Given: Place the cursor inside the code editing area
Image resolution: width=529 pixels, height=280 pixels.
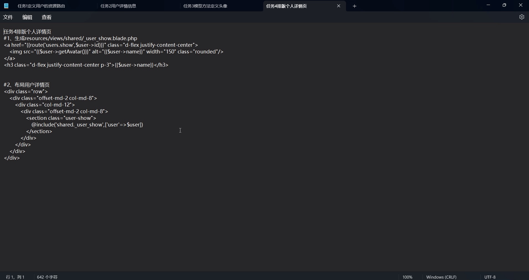Looking at the screenshot, I should 180,131.
